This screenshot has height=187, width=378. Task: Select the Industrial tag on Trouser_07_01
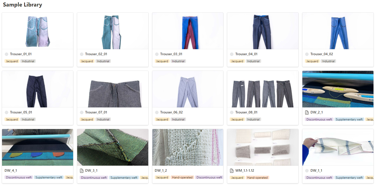point(103,119)
